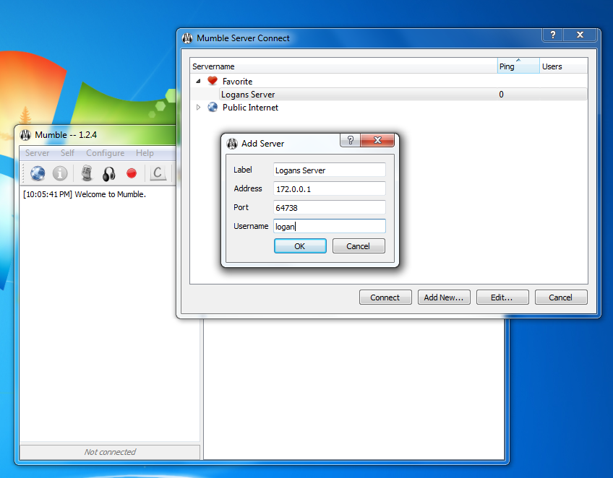Open server Information icon in Mumble toolbar
The height and width of the screenshot is (478, 613).
click(60, 173)
